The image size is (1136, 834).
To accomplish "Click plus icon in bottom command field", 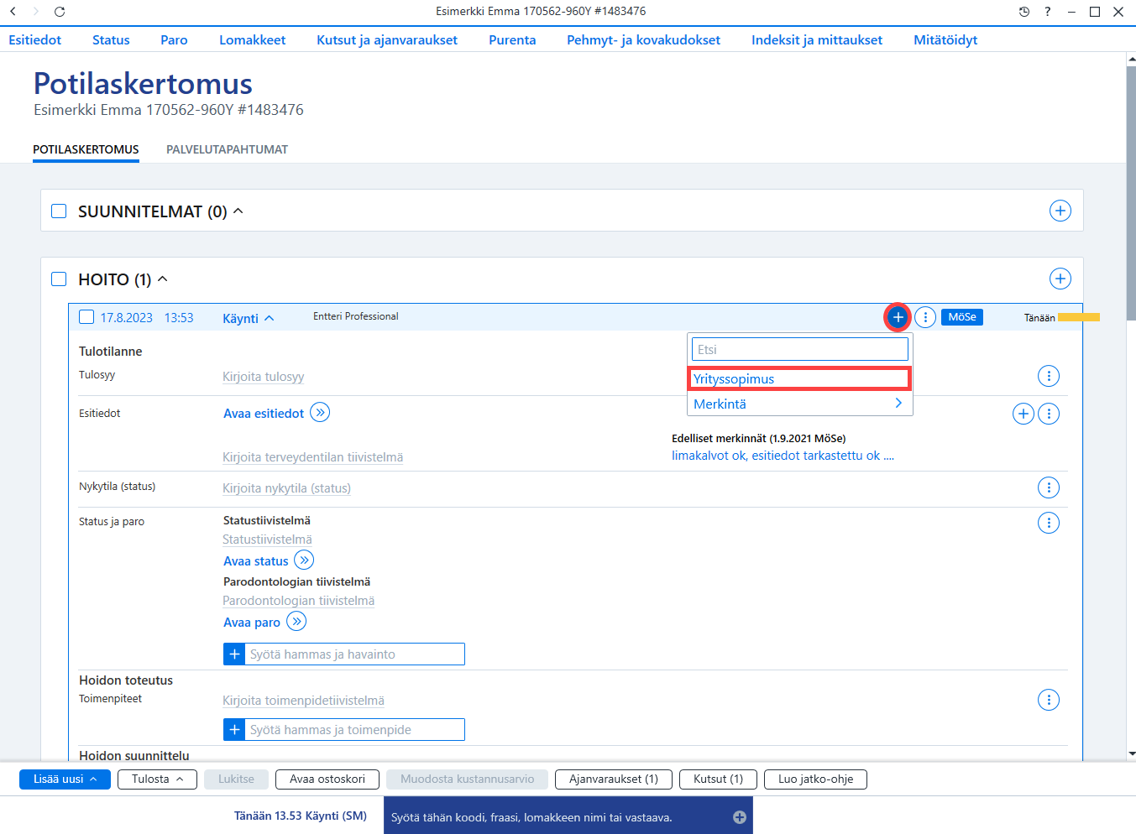I will 740,817.
